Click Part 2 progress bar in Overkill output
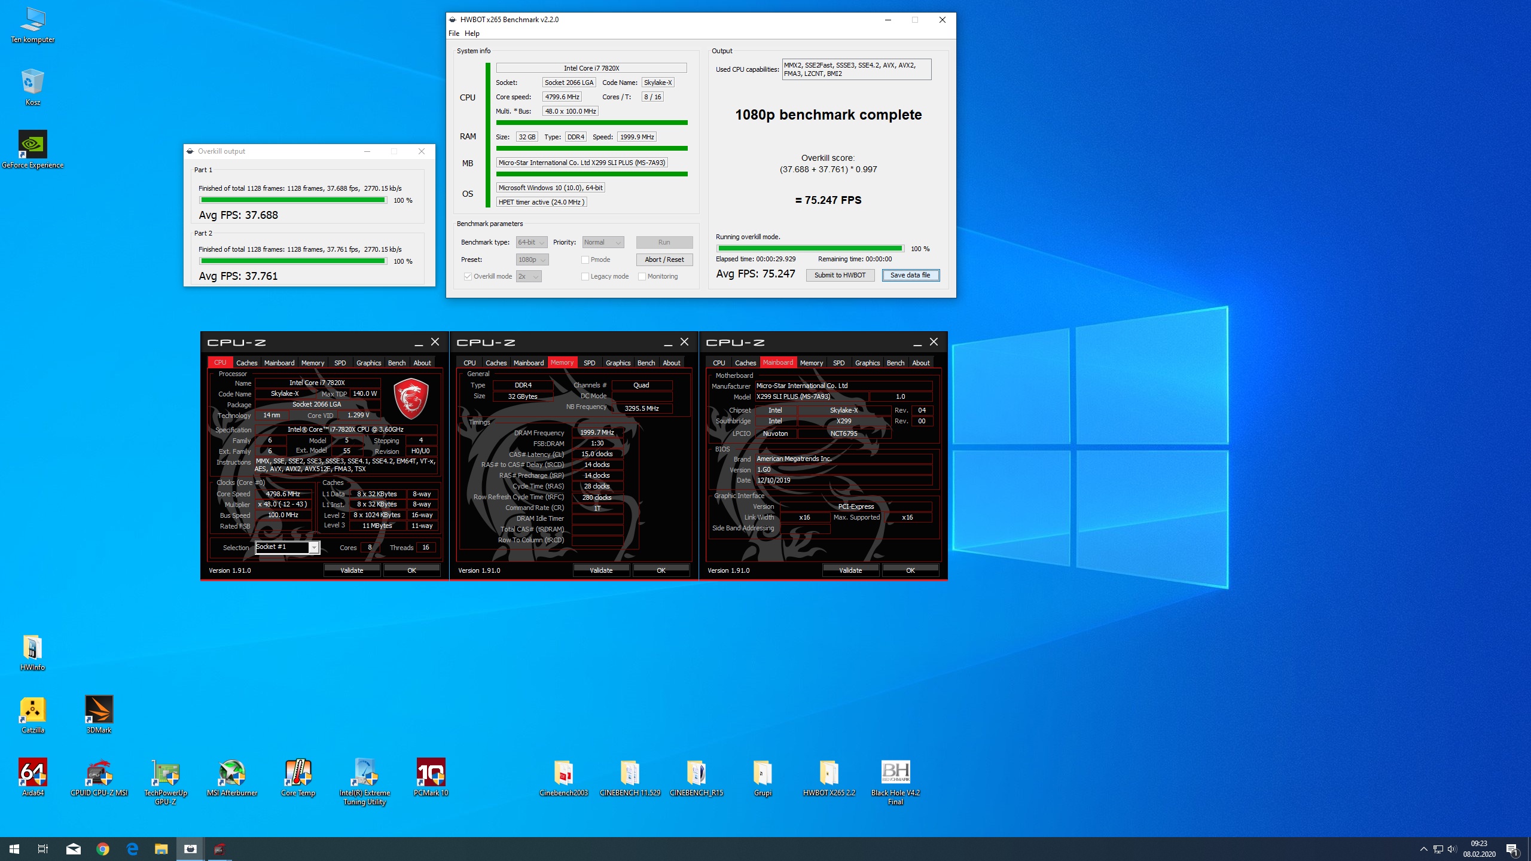This screenshot has width=1531, height=861. (293, 261)
